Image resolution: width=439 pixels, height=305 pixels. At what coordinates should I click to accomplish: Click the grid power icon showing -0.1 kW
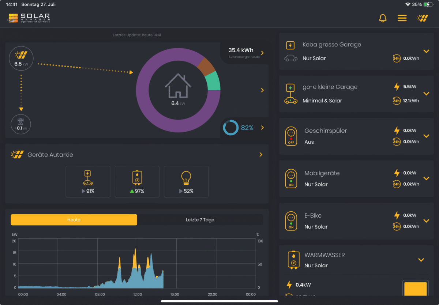(x=21, y=124)
